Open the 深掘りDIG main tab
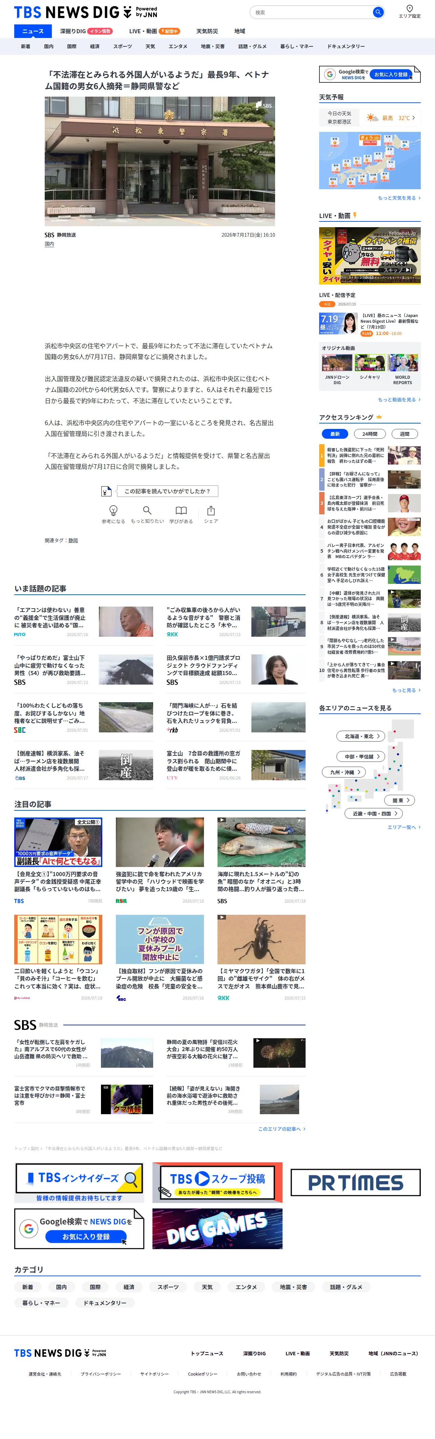Viewport: 435px width, 1439px height. click(73, 31)
